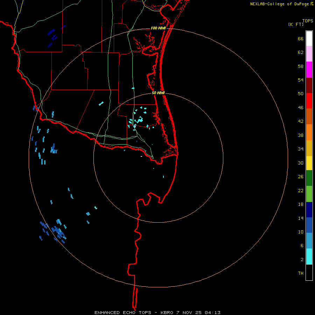
Task: Click the "2" legend value
Action: coord(302,259)
